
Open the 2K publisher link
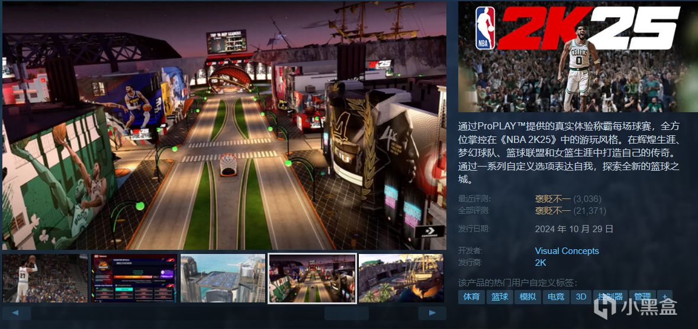(x=541, y=263)
